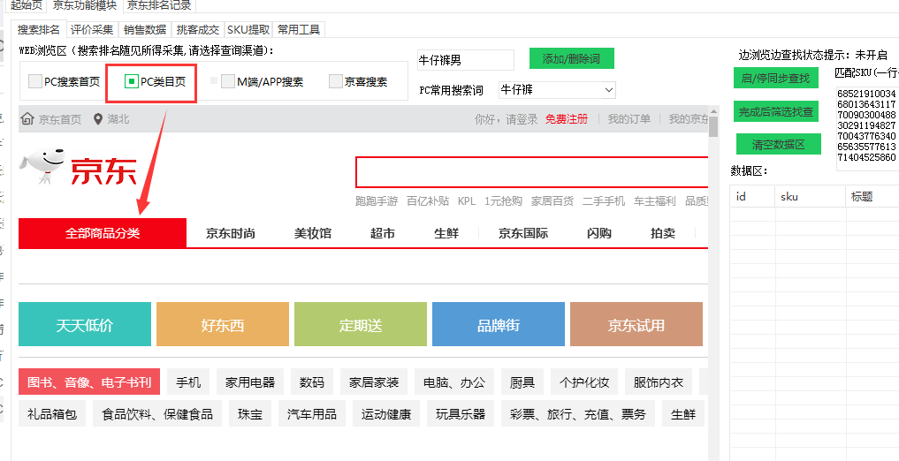Select the 运动健康 category
The image size is (899, 461).
pyautogui.click(x=386, y=414)
